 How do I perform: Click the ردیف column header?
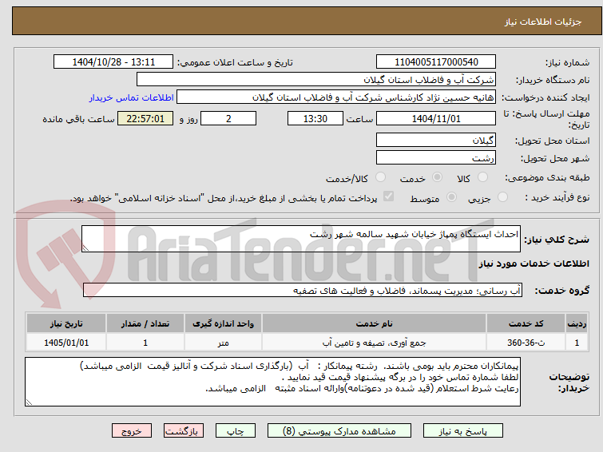coord(577,323)
